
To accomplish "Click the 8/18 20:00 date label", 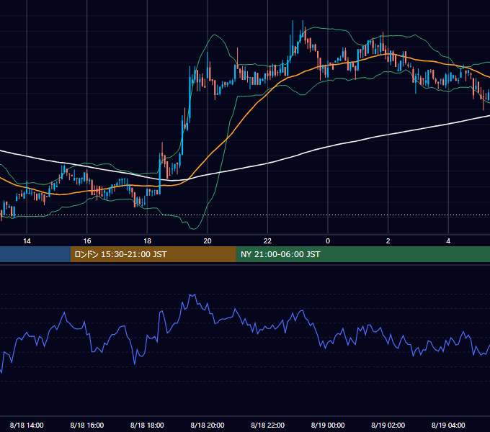I will [x=208, y=425].
